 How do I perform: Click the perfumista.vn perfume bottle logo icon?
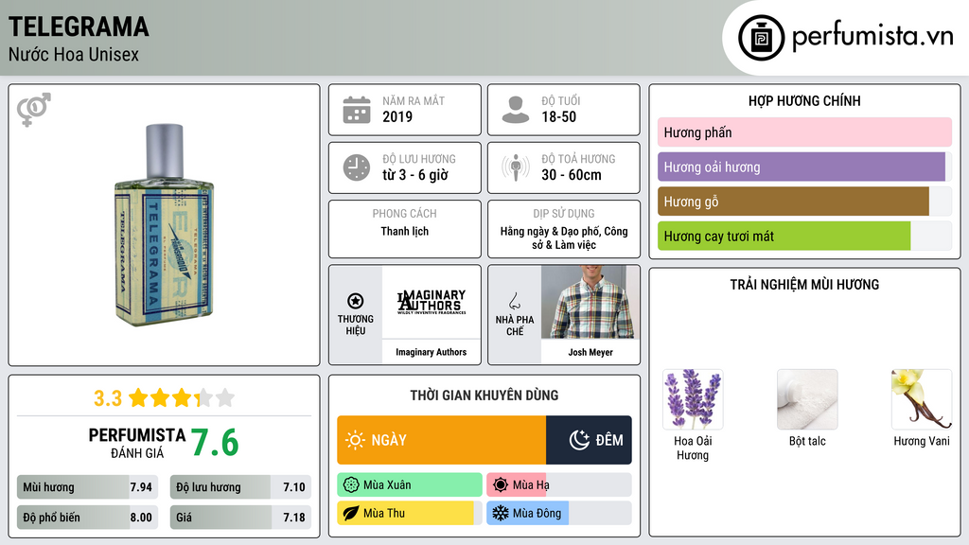tap(761, 38)
